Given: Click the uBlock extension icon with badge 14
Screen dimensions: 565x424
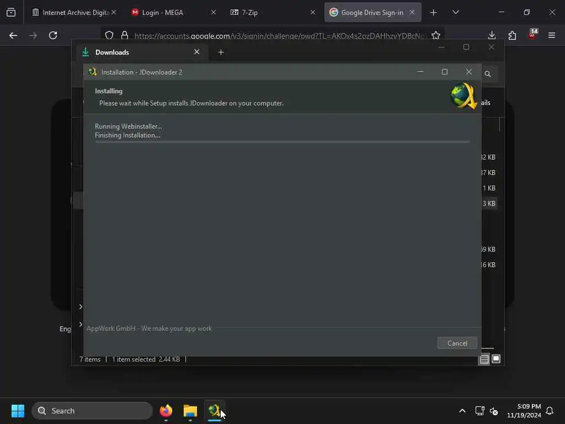Looking at the screenshot, I should click(x=532, y=35).
